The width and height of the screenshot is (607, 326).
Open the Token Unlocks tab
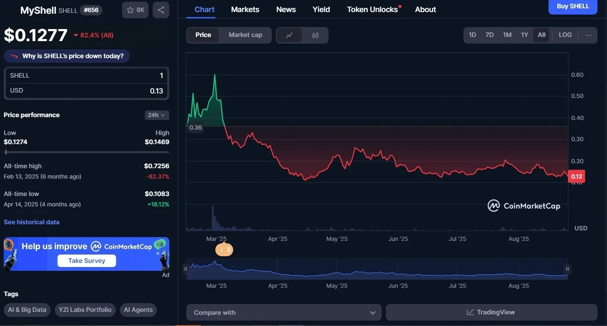coord(373,10)
